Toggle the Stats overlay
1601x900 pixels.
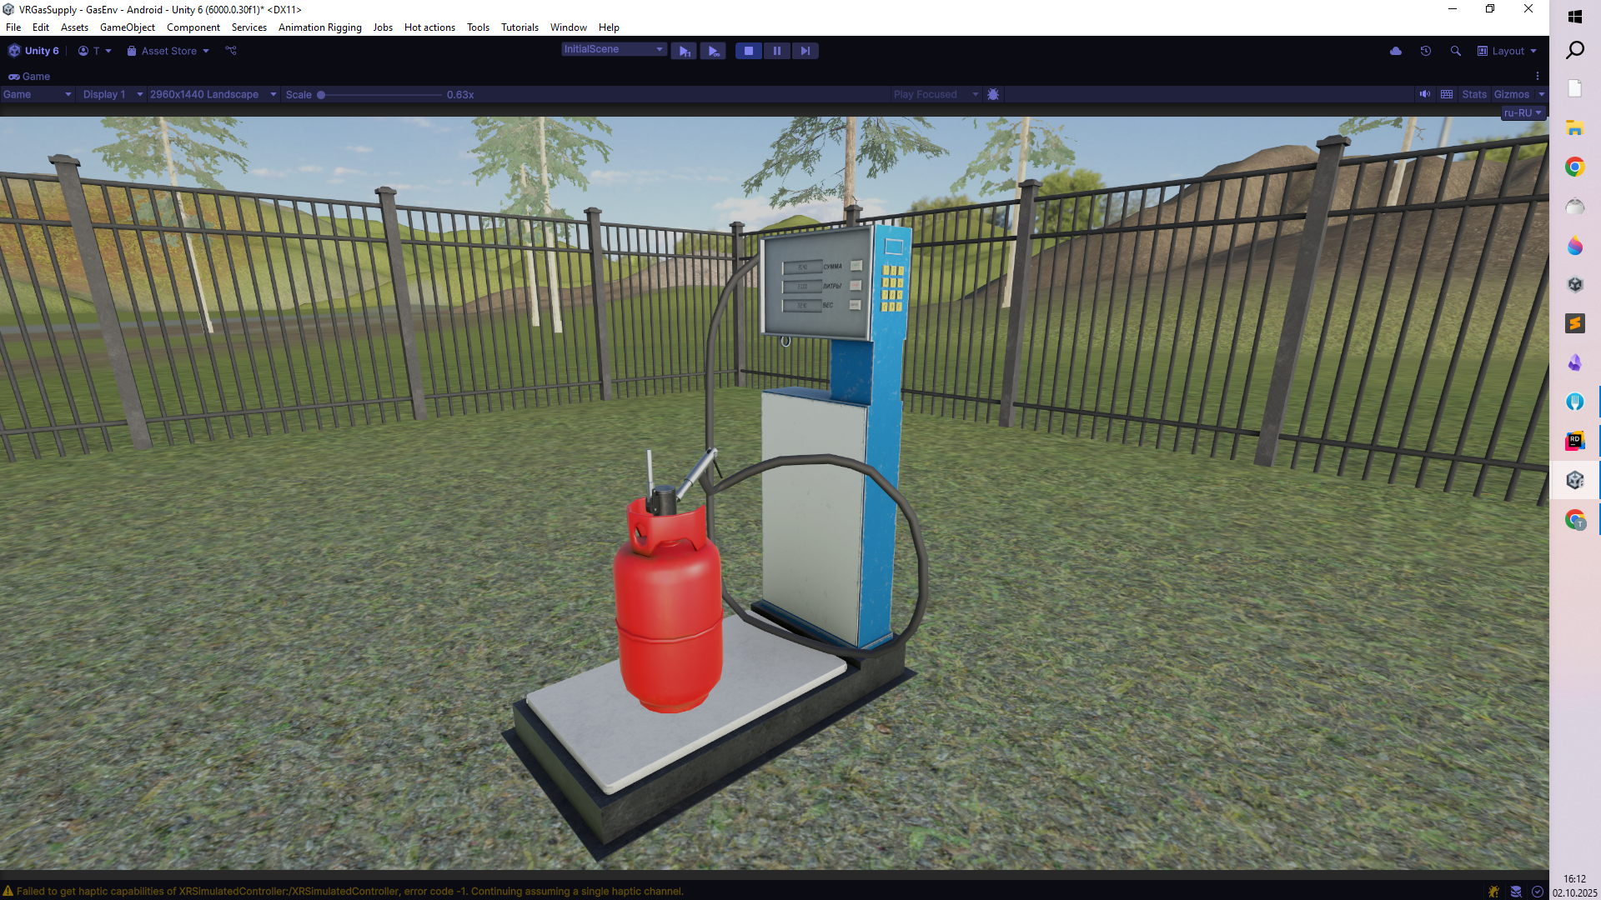1474,95
